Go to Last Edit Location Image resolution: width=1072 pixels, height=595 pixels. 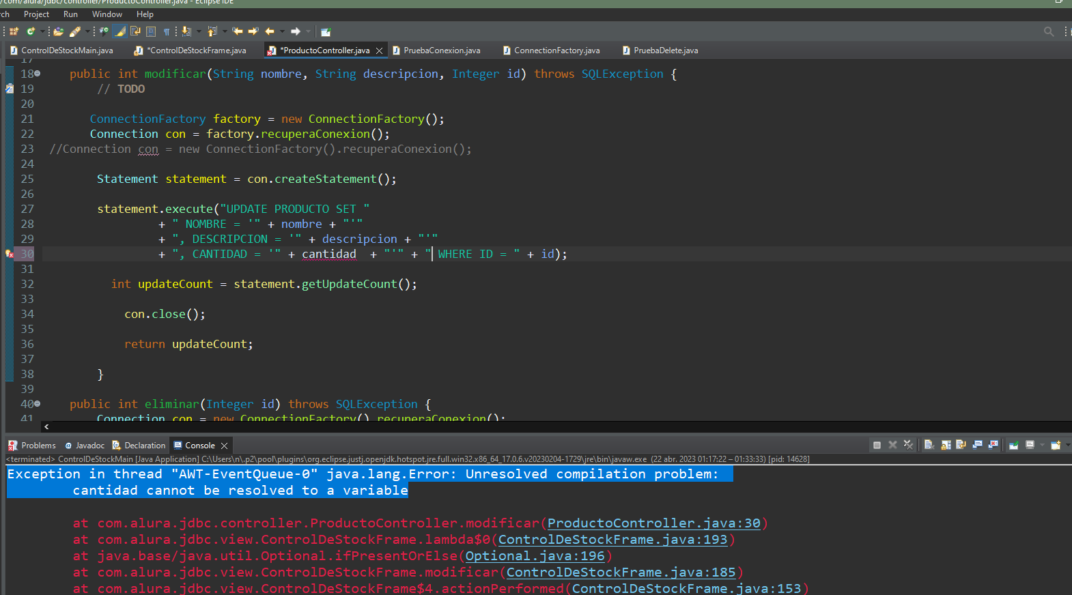(x=238, y=31)
